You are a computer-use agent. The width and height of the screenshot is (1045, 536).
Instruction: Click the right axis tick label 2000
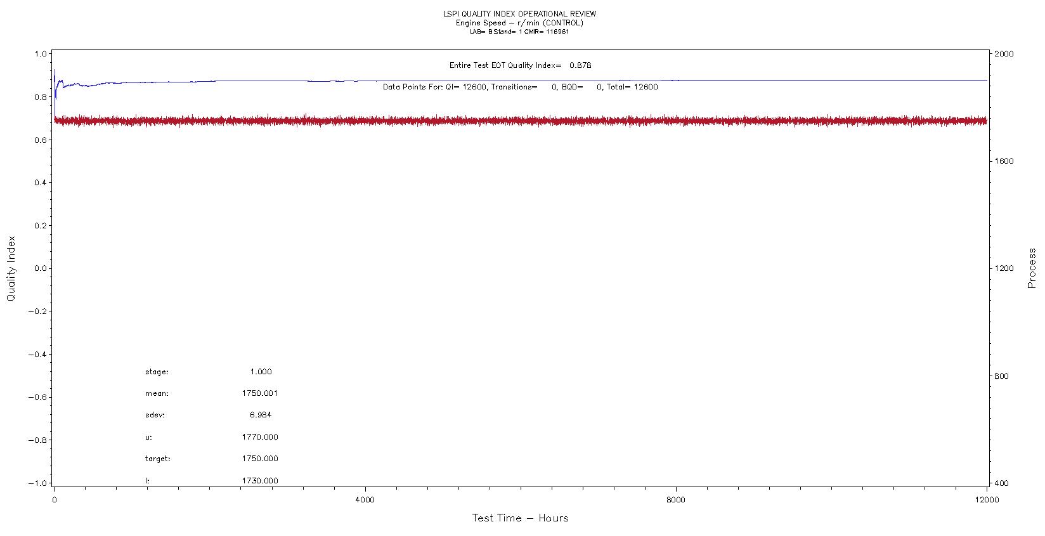tap(1004, 54)
